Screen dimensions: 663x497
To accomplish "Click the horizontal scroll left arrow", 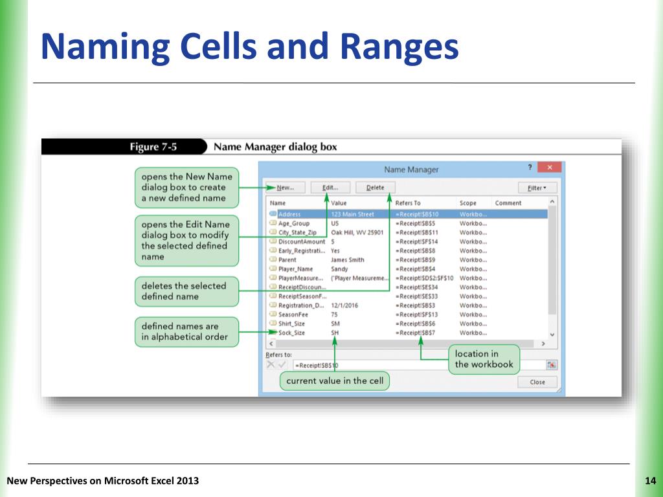I will pos(271,344).
